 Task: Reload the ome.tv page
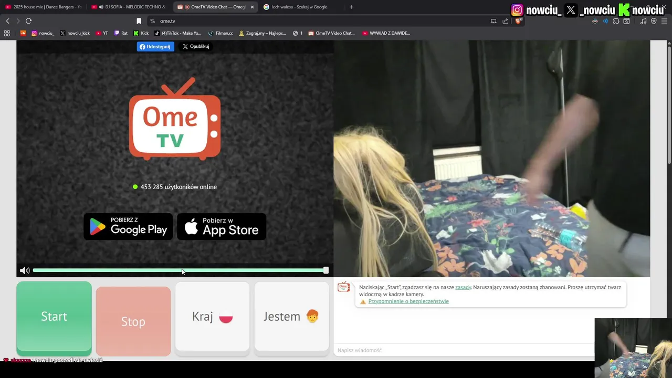[x=28, y=21]
